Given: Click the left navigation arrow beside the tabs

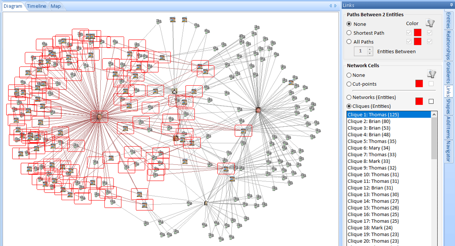Looking at the screenshot, I should [x=330, y=6].
